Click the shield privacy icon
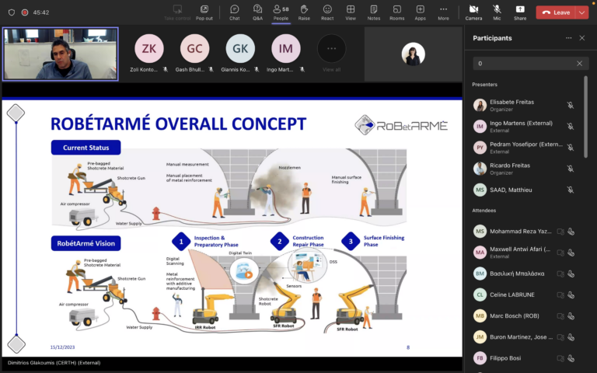Screen dimensions: 597x373 [x=12, y=12]
